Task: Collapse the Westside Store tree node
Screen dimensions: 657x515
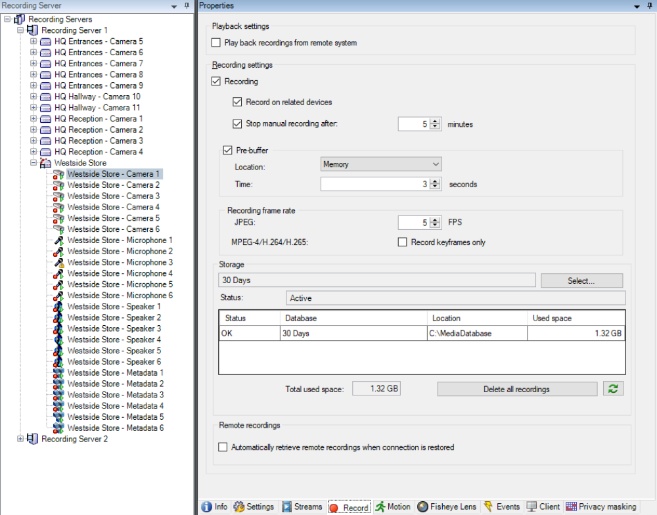Action: 34,163
